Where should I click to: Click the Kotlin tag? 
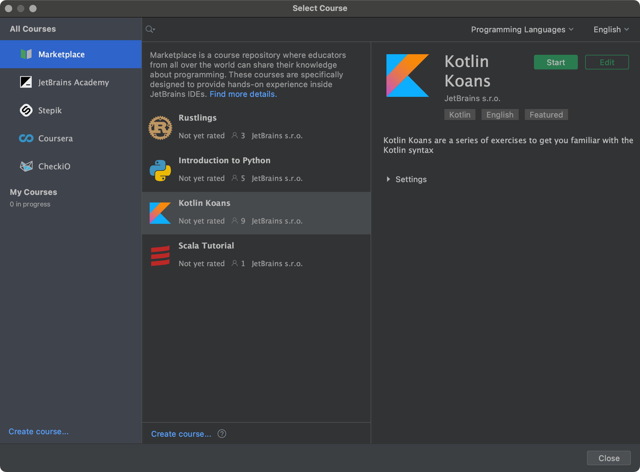(460, 114)
